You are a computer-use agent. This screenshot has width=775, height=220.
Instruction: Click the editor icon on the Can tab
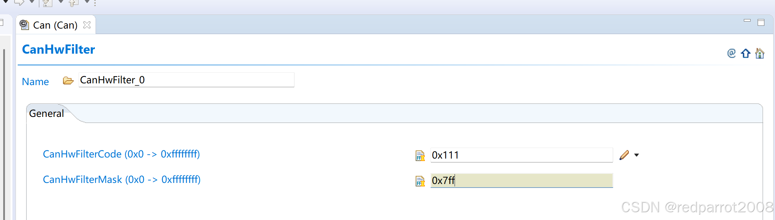point(24,24)
